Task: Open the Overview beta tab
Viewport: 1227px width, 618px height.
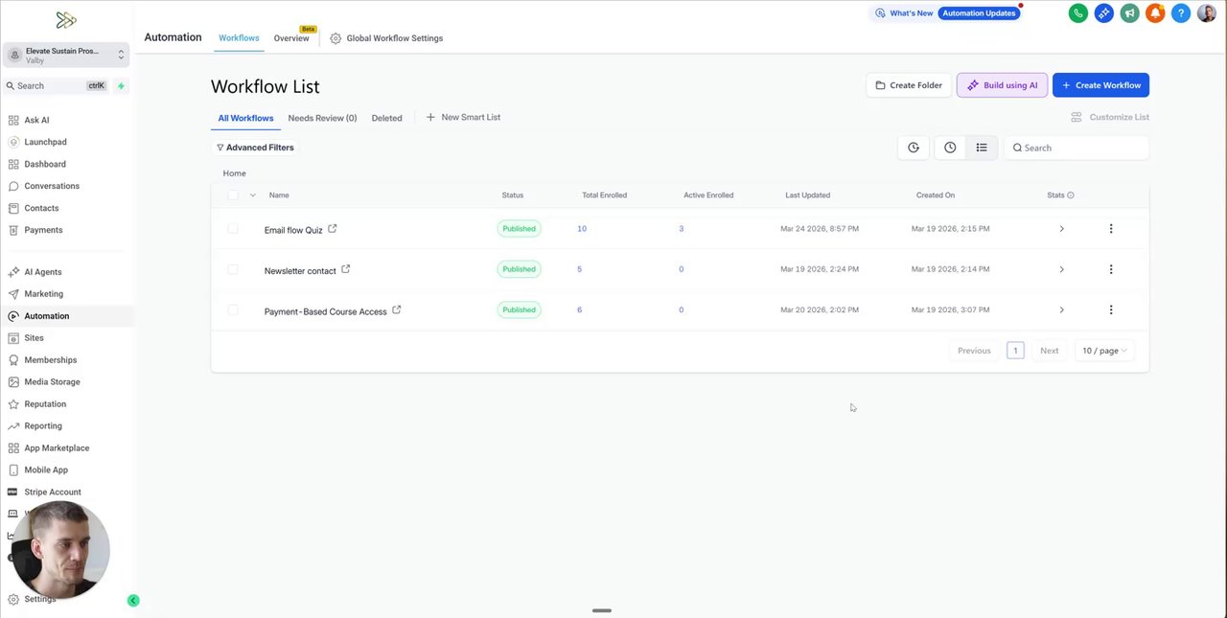Action: [291, 38]
